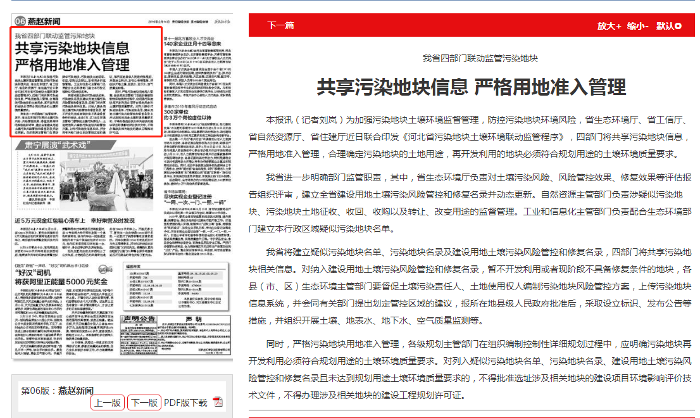Reset font size with 默认
This screenshot has height=418, width=700.
[x=665, y=26]
